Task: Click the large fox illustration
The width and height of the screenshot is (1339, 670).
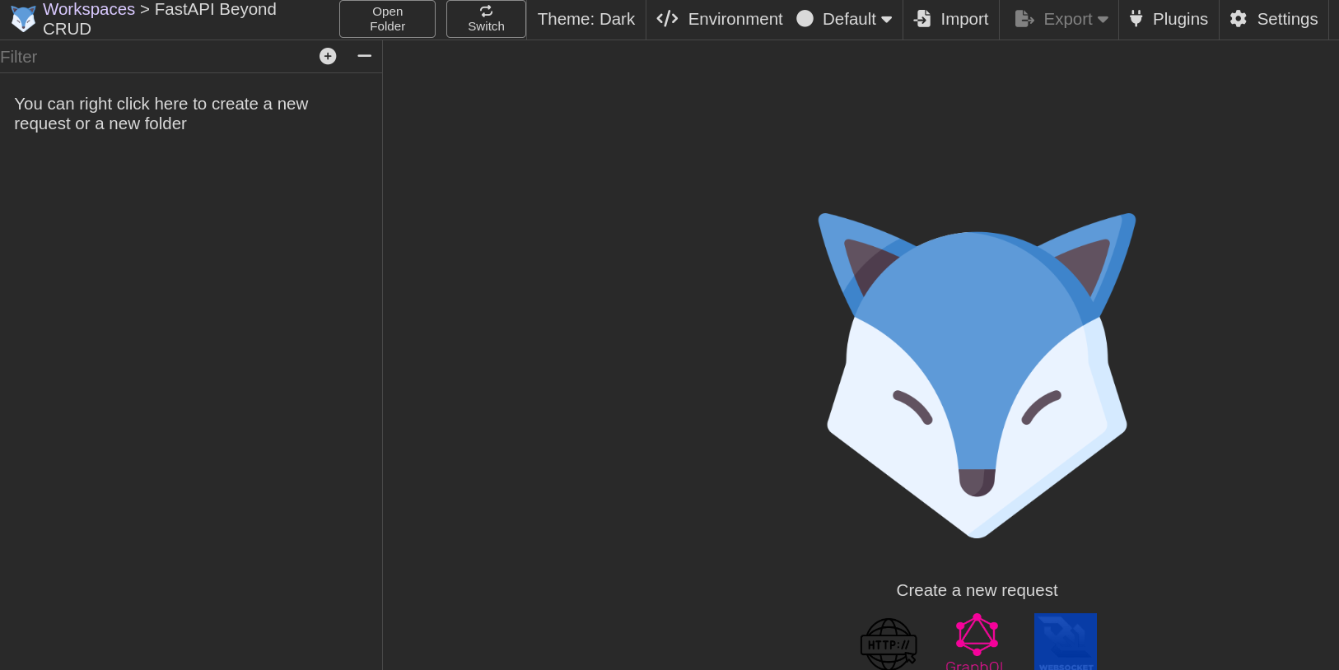Action: 977,375
